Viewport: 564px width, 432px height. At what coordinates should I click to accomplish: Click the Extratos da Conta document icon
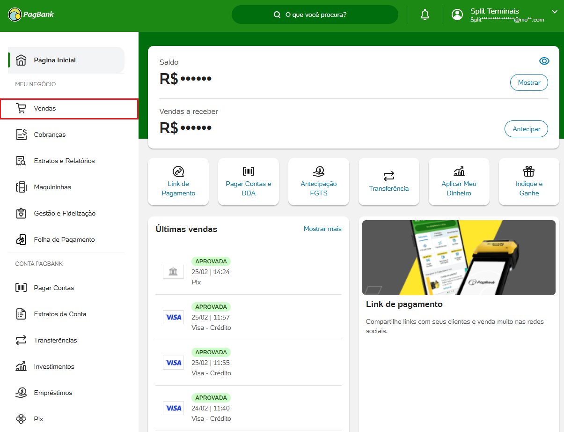[x=21, y=314]
